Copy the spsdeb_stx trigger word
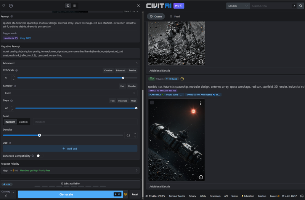 coord(16,38)
